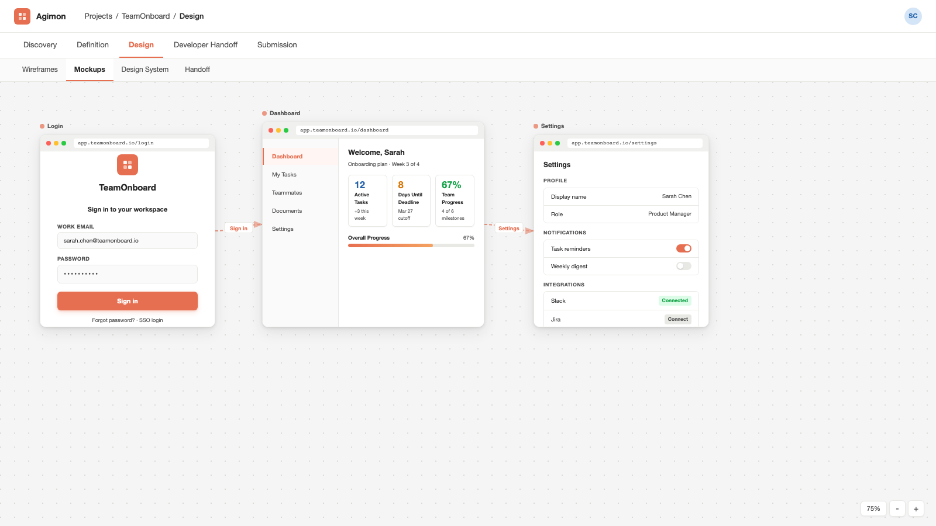Click the Settings flow connector label

pos(509,229)
